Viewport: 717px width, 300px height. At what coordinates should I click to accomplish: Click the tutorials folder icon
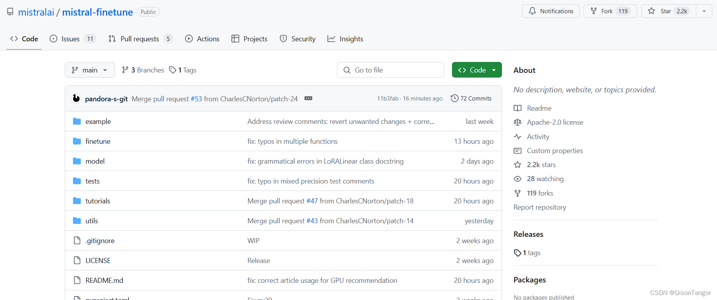pyautogui.click(x=77, y=201)
